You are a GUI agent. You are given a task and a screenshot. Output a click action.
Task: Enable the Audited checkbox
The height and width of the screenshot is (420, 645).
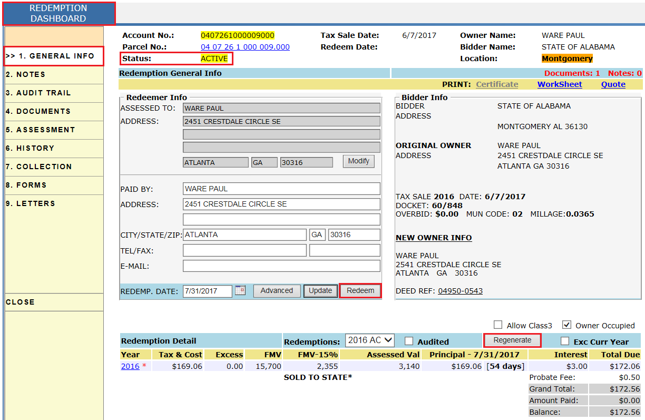(x=408, y=341)
